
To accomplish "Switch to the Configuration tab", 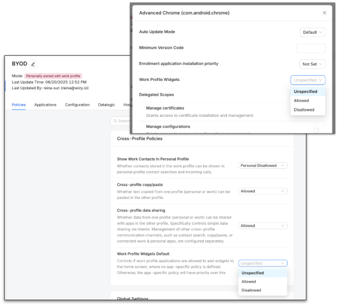I will pos(77,105).
